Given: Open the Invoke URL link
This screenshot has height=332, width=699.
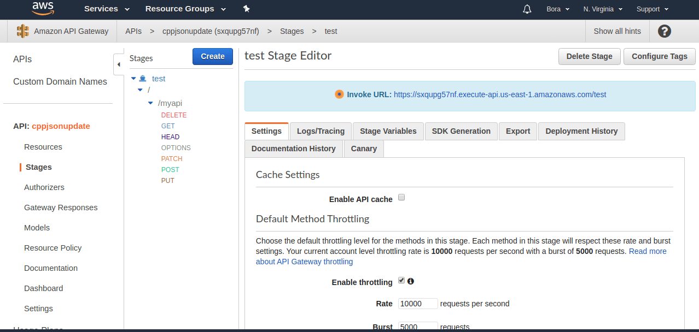Looking at the screenshot, I should tap(499, 94).
